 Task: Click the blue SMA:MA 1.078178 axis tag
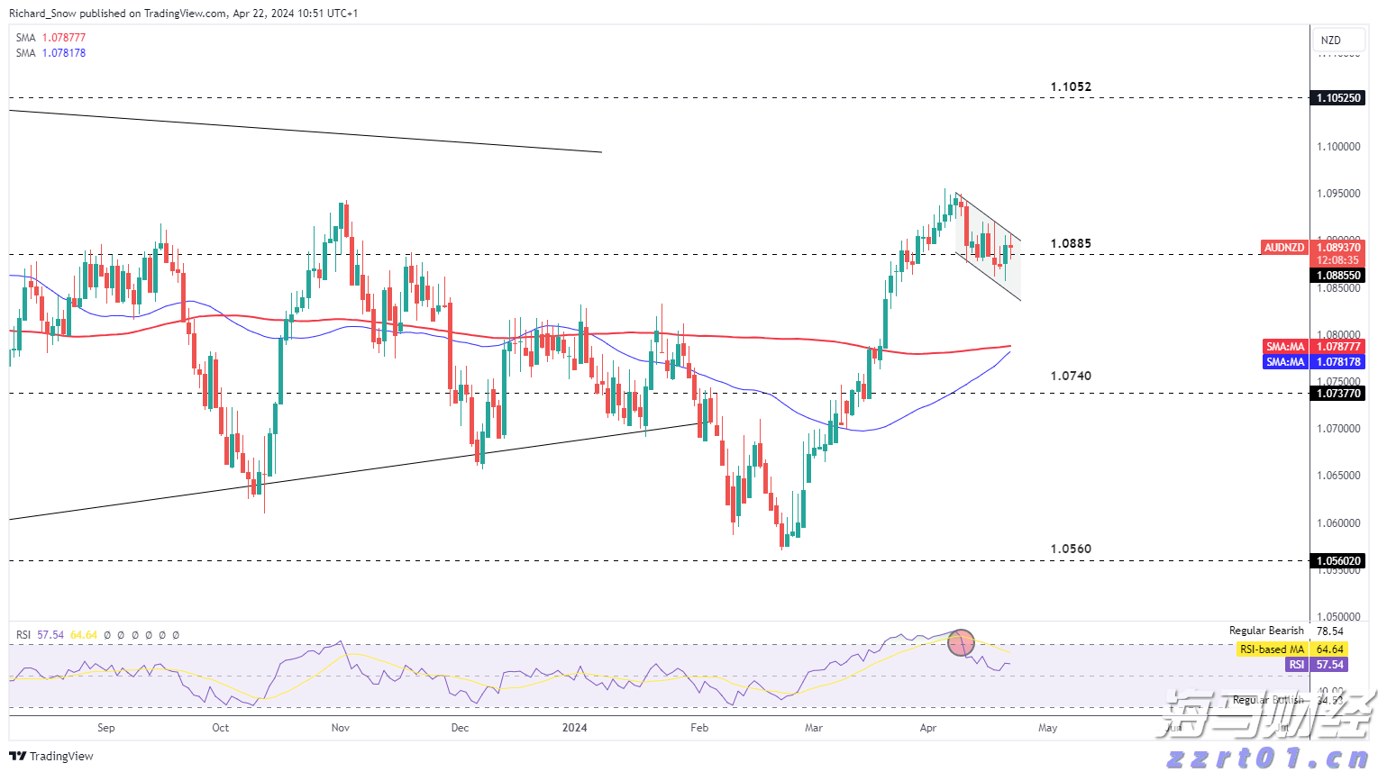coord(1314,362)
